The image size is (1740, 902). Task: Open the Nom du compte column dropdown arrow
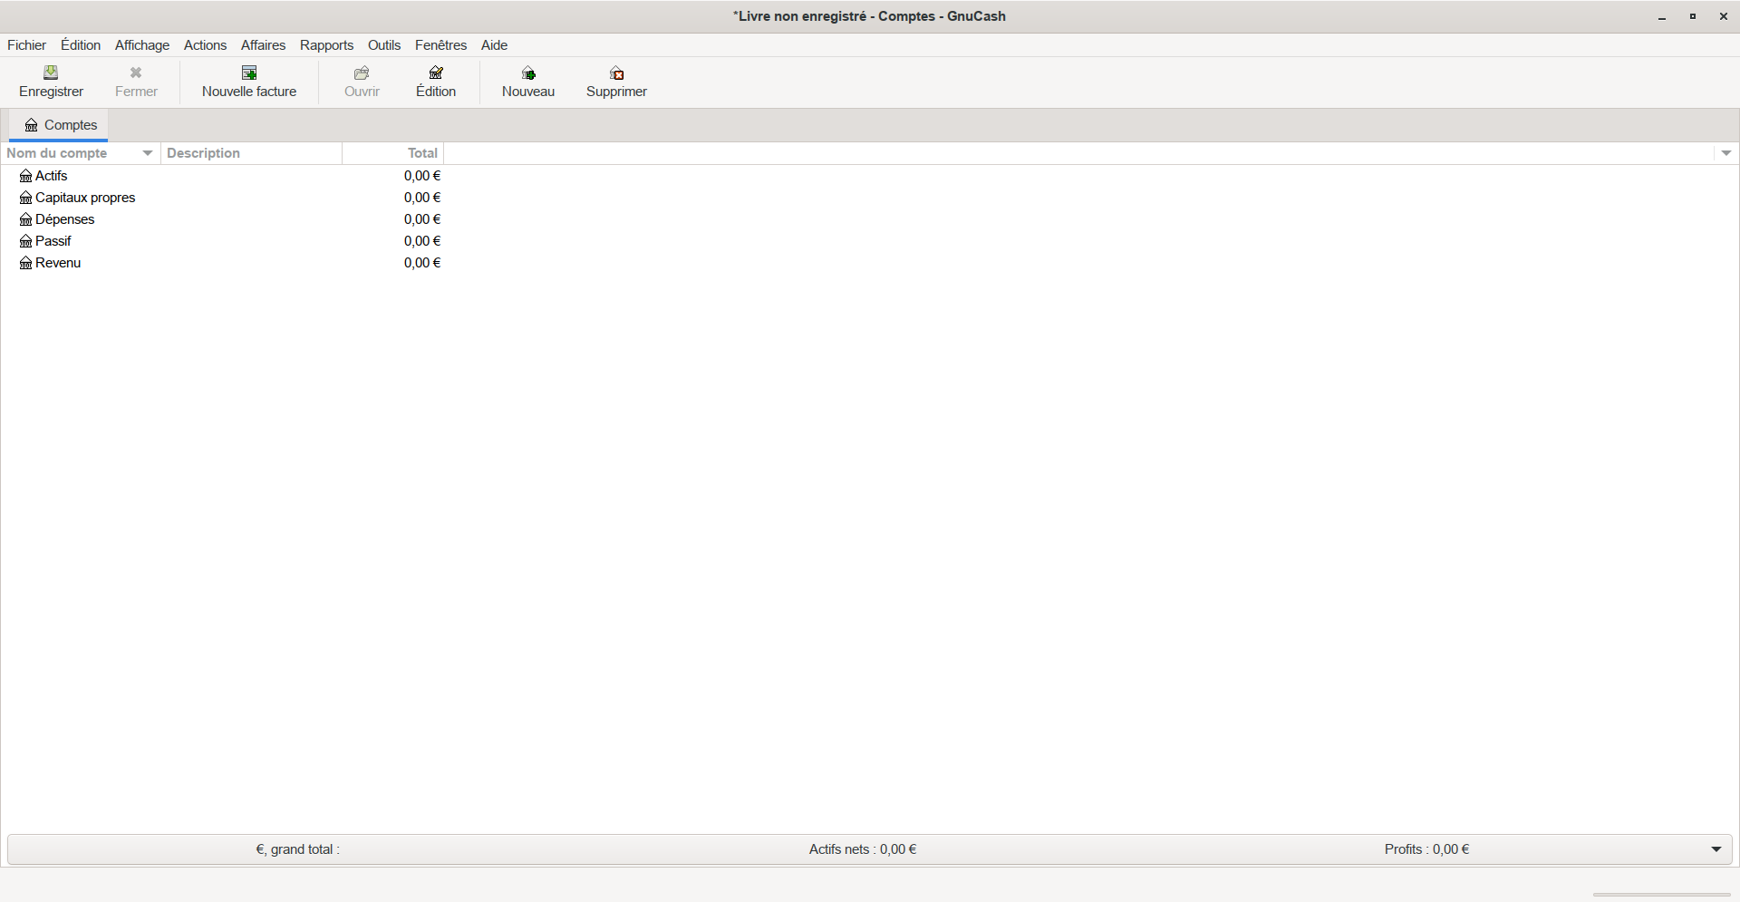(148, 153)
